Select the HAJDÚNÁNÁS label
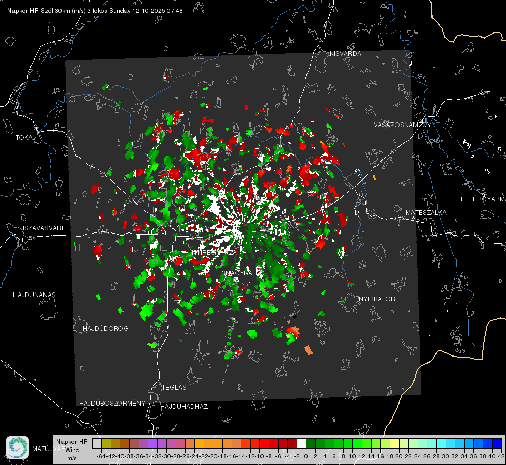The image size is (506, 465). pyautogui.click(x=34, y=295)
